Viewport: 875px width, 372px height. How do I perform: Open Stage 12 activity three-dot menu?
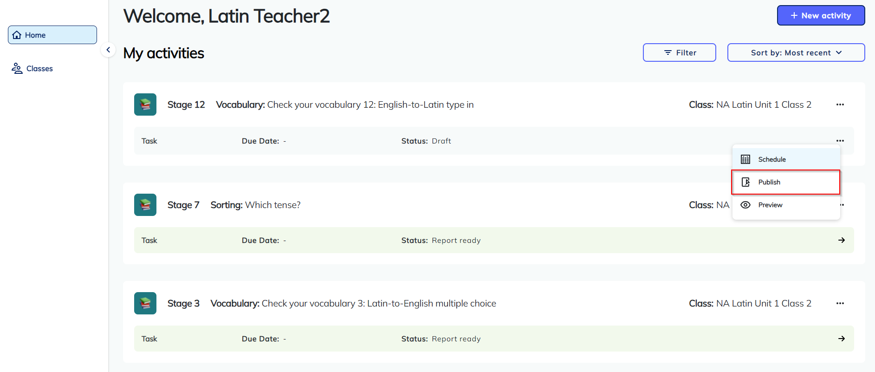(840, 104)
